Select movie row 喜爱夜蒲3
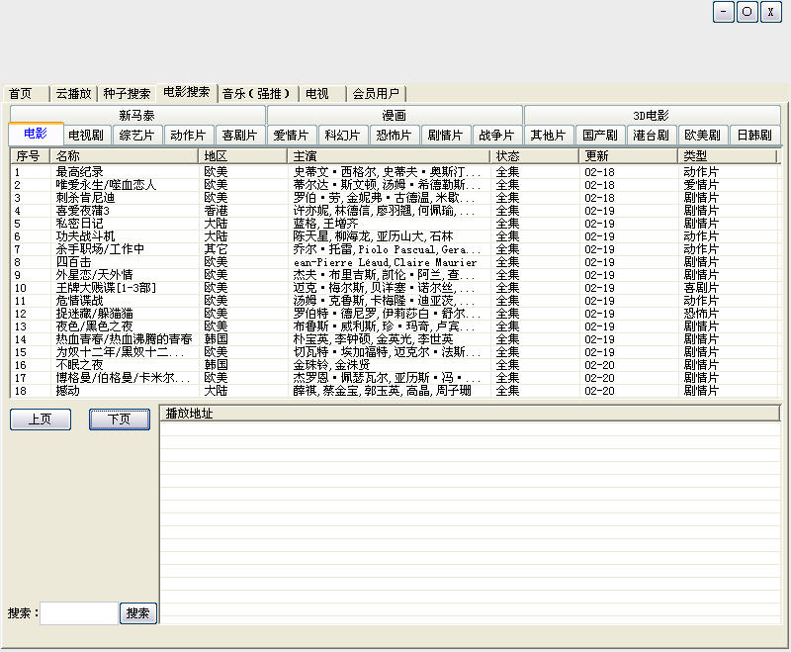This screenshot has height=652, width=791. (x=395, y=211)
